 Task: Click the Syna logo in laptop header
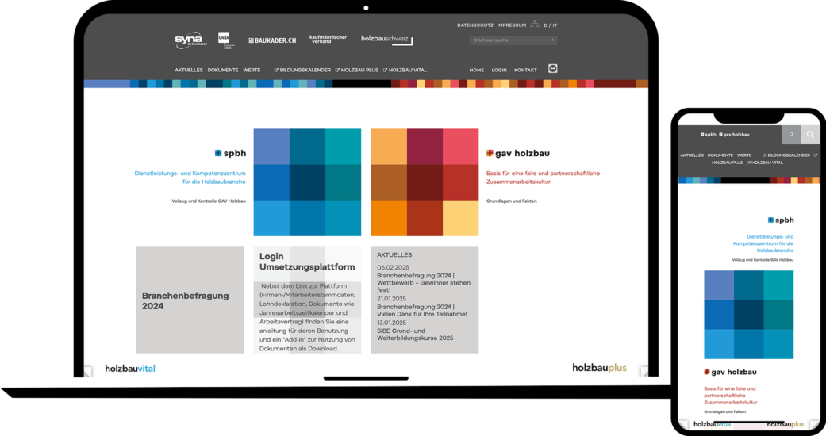click(189, 40)
